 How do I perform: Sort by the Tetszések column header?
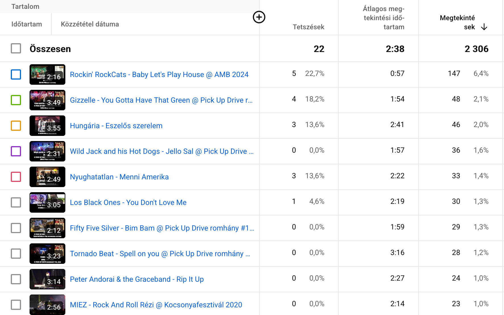[308, 27]
